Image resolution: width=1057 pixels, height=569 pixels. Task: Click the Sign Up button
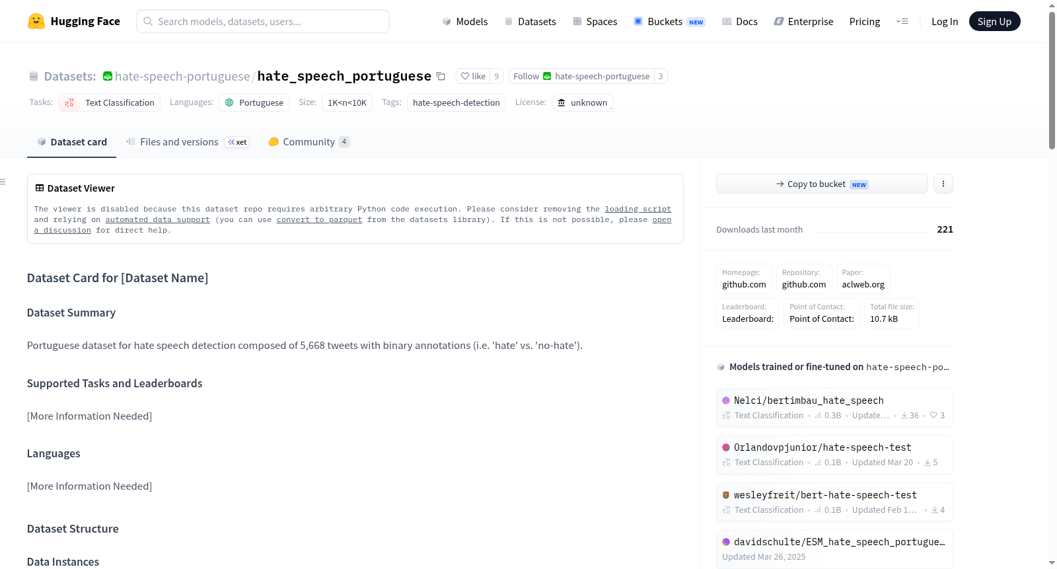pyautogui.click(x=994, y=21)
